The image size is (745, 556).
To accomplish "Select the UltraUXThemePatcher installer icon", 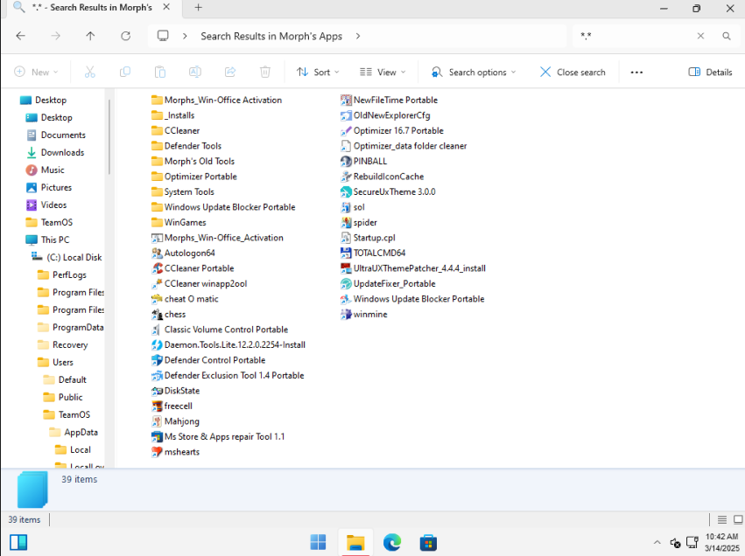I will tap(346, 268).
